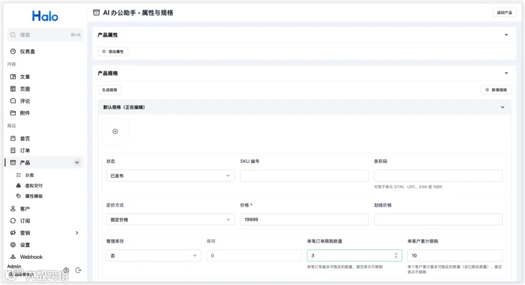Click the 价格 field showing 19999
525x285 pixels.
pos(304,220)
